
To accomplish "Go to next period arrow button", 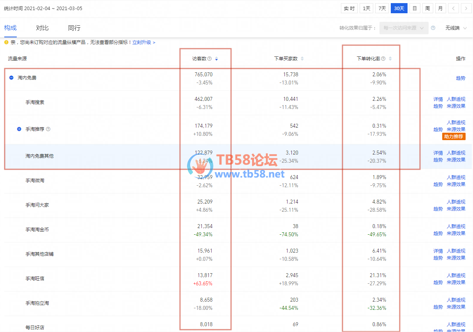I will (466, 8).
